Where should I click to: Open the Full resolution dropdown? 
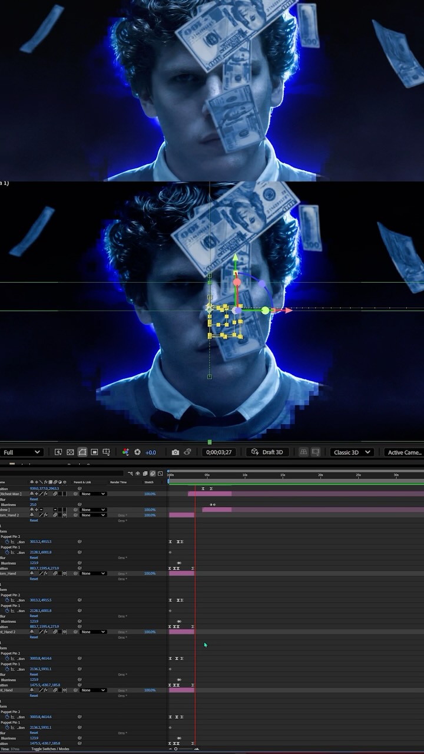click(x=22, y=452)
